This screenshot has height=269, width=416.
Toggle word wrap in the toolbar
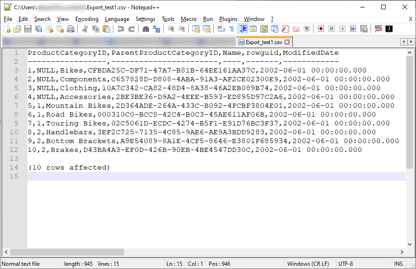tap(221, 28)
